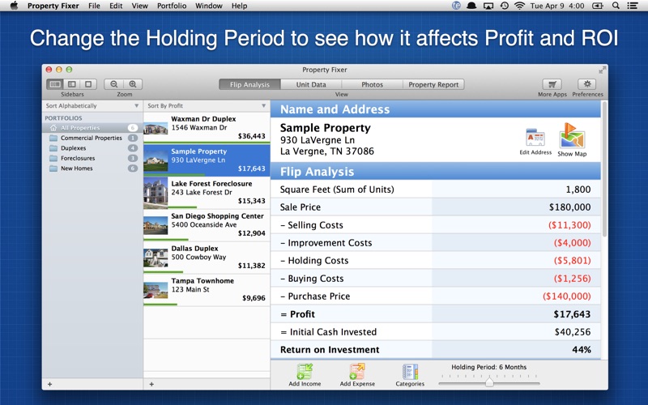The height and width of the screenshot is (405, 648).
Task: Click the battery status icon
Action: pos(597,6)
